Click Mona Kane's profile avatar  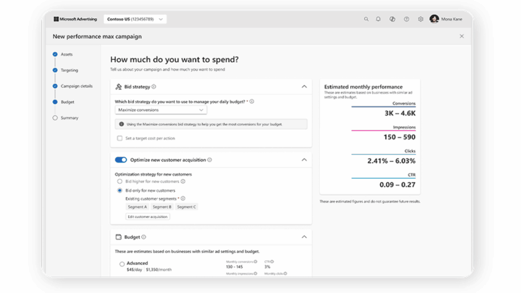tap(435, 19)
